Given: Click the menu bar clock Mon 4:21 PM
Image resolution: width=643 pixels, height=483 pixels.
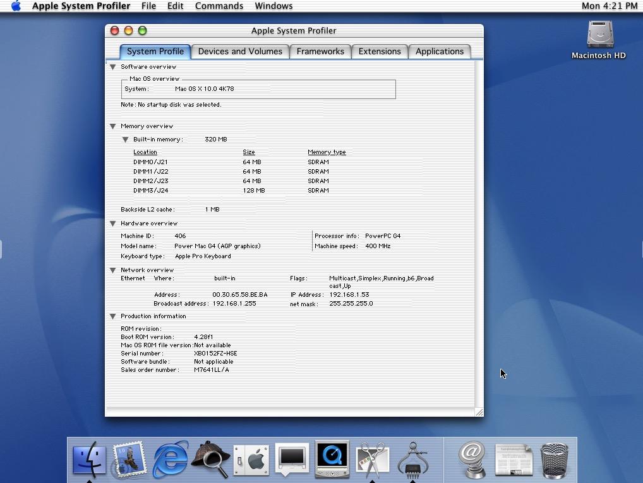Looking at the screenshot, I should [x=610, y=6].
